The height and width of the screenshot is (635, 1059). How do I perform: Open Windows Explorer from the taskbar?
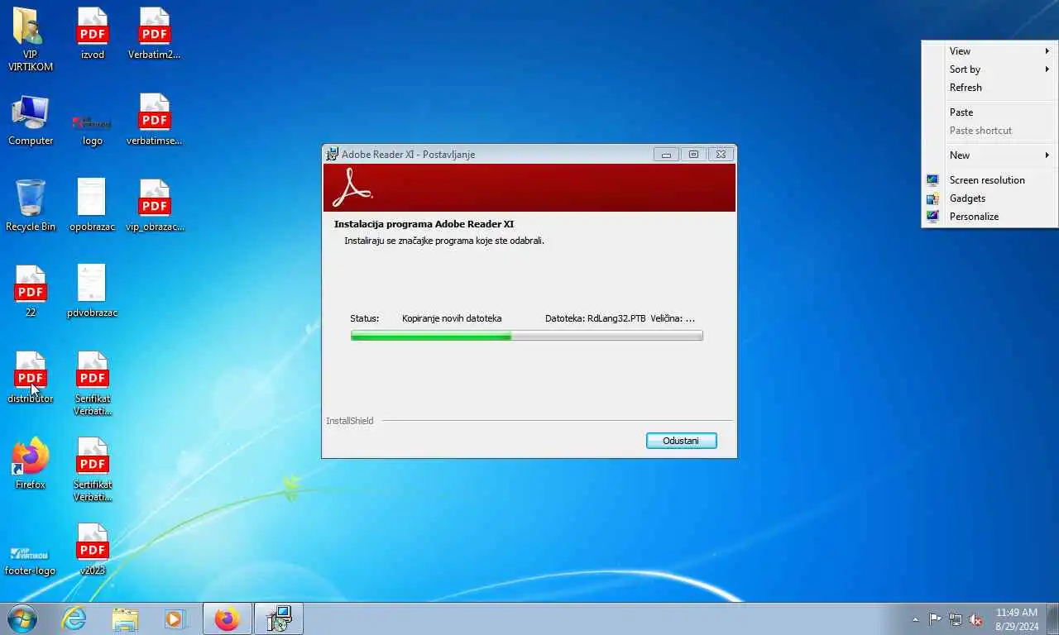[x=125, y=618]
